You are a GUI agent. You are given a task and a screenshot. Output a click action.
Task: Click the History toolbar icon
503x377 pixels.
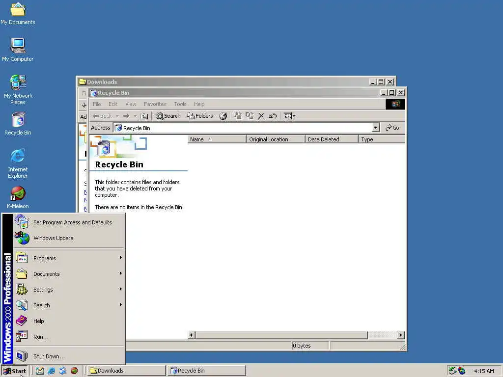coord(223,116)
